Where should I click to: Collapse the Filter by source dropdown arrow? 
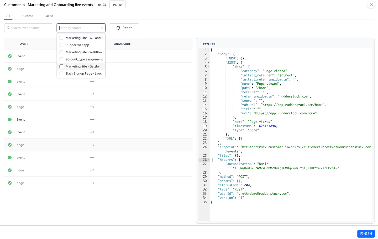pos(102,28)
